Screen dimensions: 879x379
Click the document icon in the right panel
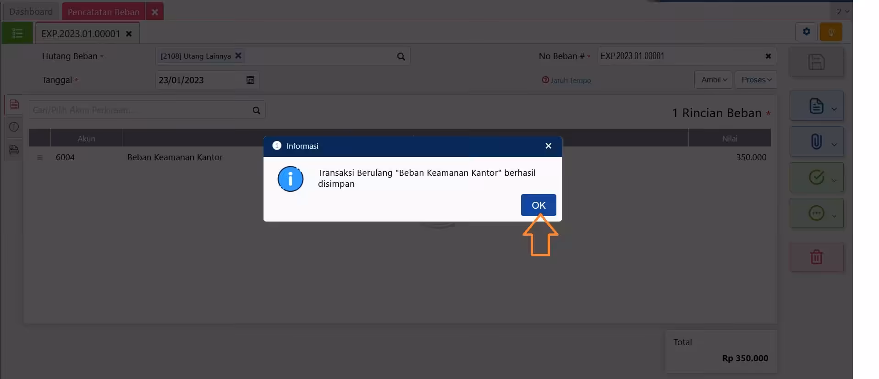(816, 106)
